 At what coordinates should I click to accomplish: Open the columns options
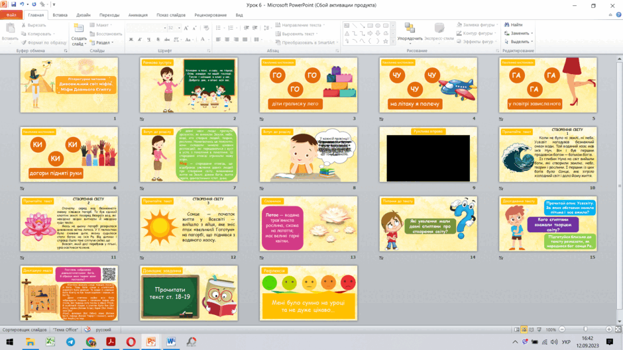(258, 39)
